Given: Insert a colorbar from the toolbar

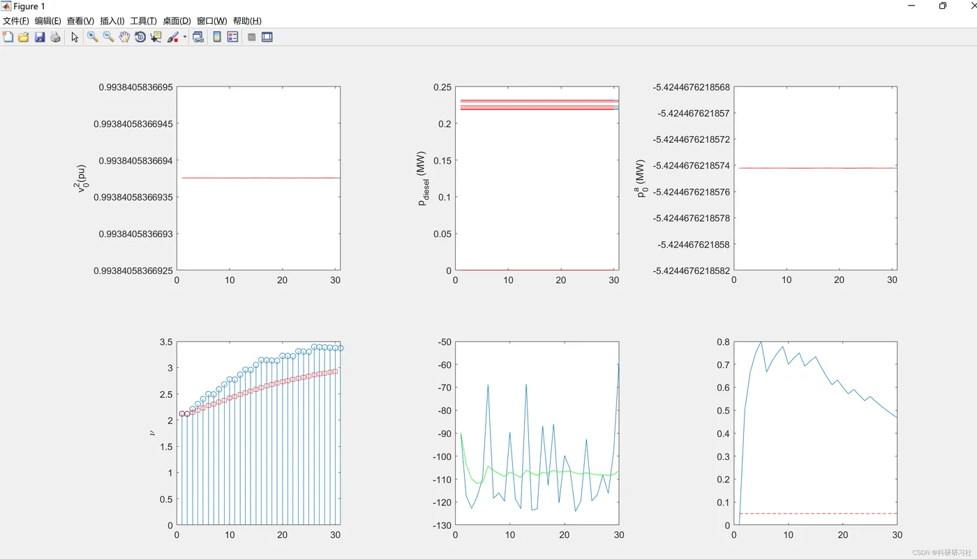Looking at the screenshot, I should (x=217, y=37).
